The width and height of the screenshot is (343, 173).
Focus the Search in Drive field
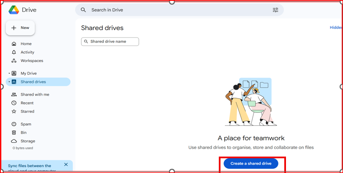(177, 10)
